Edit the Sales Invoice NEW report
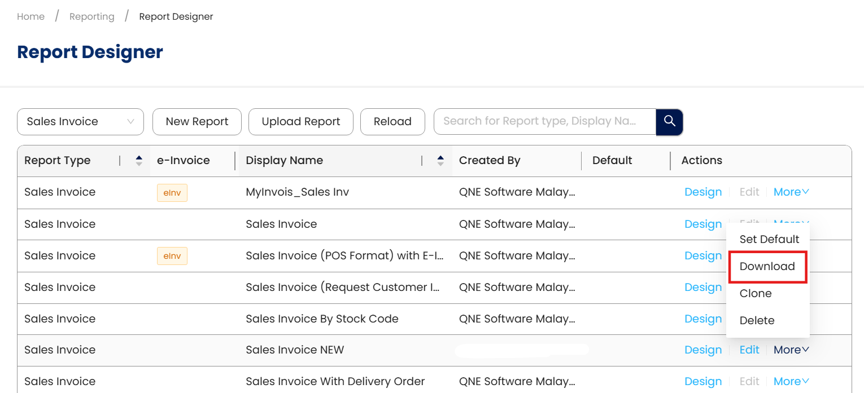 (749, 350)
